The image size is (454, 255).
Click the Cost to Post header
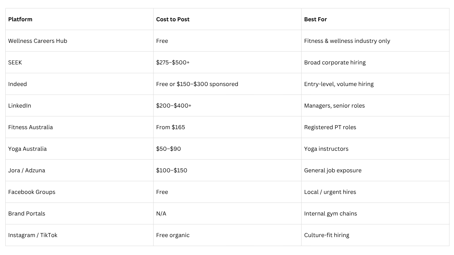click(x=173, y=19)
